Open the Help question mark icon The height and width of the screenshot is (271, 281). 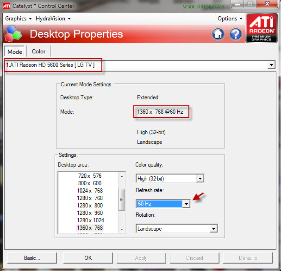pos(236,34)
